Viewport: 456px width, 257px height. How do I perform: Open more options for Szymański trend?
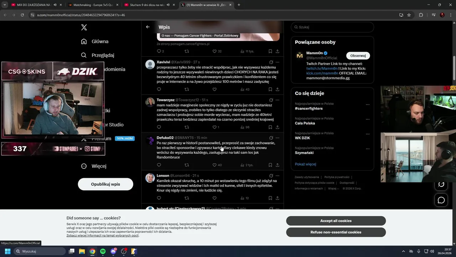point(368,149)
